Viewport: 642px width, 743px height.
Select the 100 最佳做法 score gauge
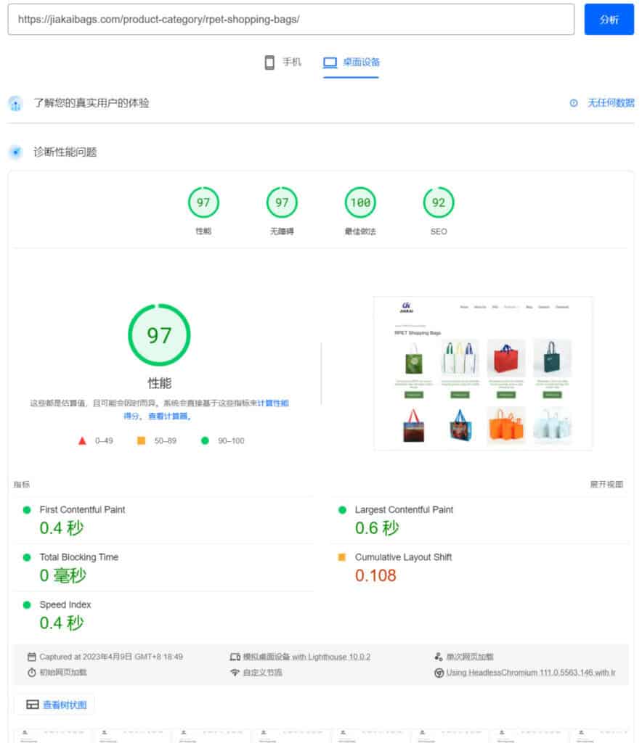click(x=360, y=203)
